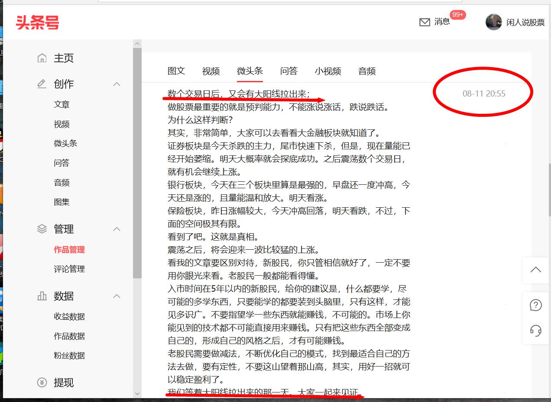Collapse the 数据 section chevron
Screen dimensions: 551x402
click(116, 296)
